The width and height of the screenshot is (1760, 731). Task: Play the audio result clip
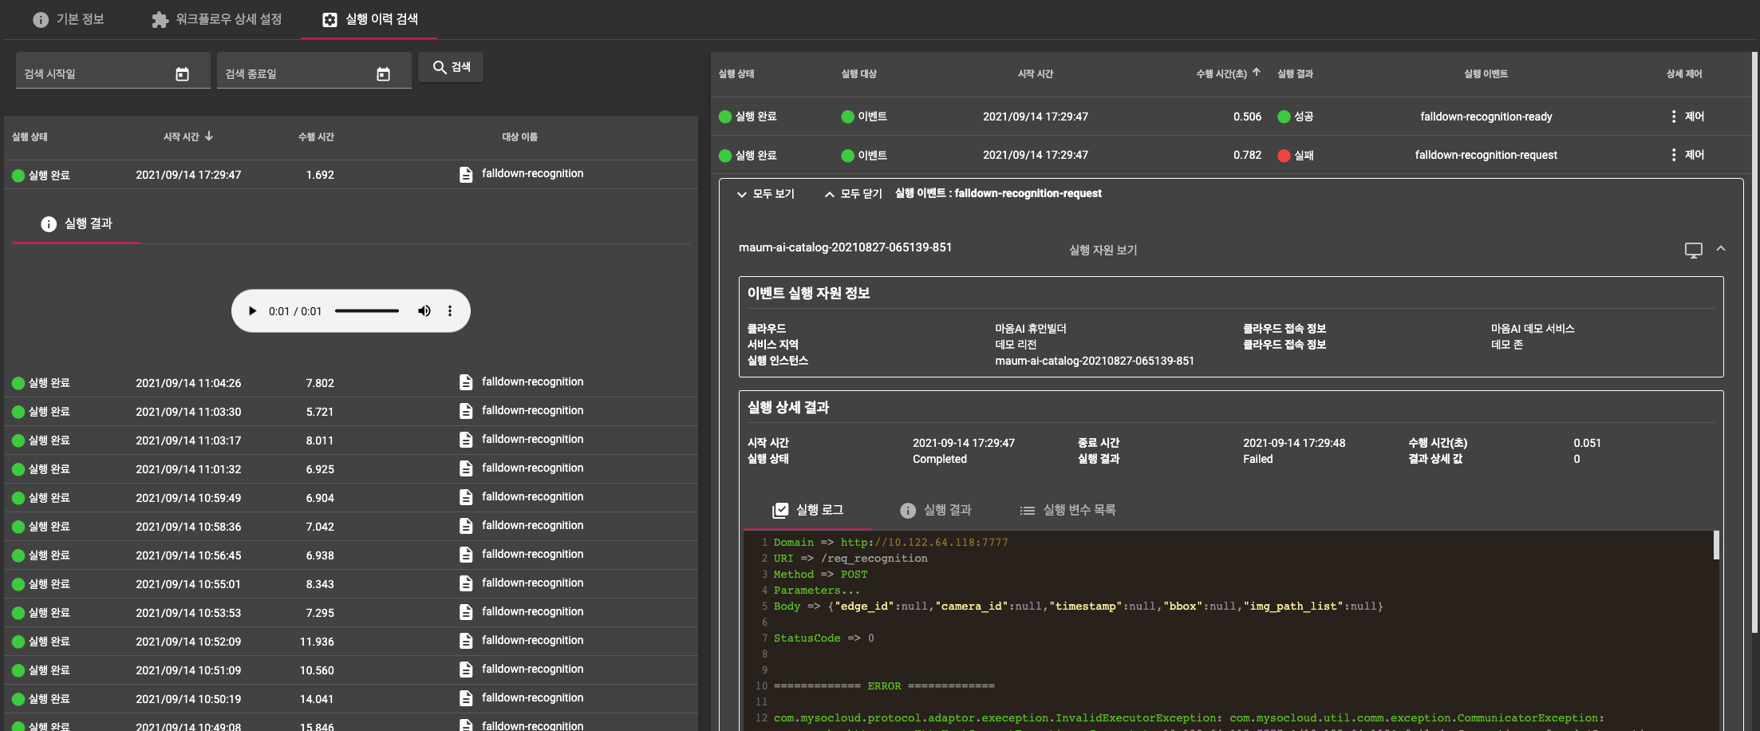tap(252, 311)
